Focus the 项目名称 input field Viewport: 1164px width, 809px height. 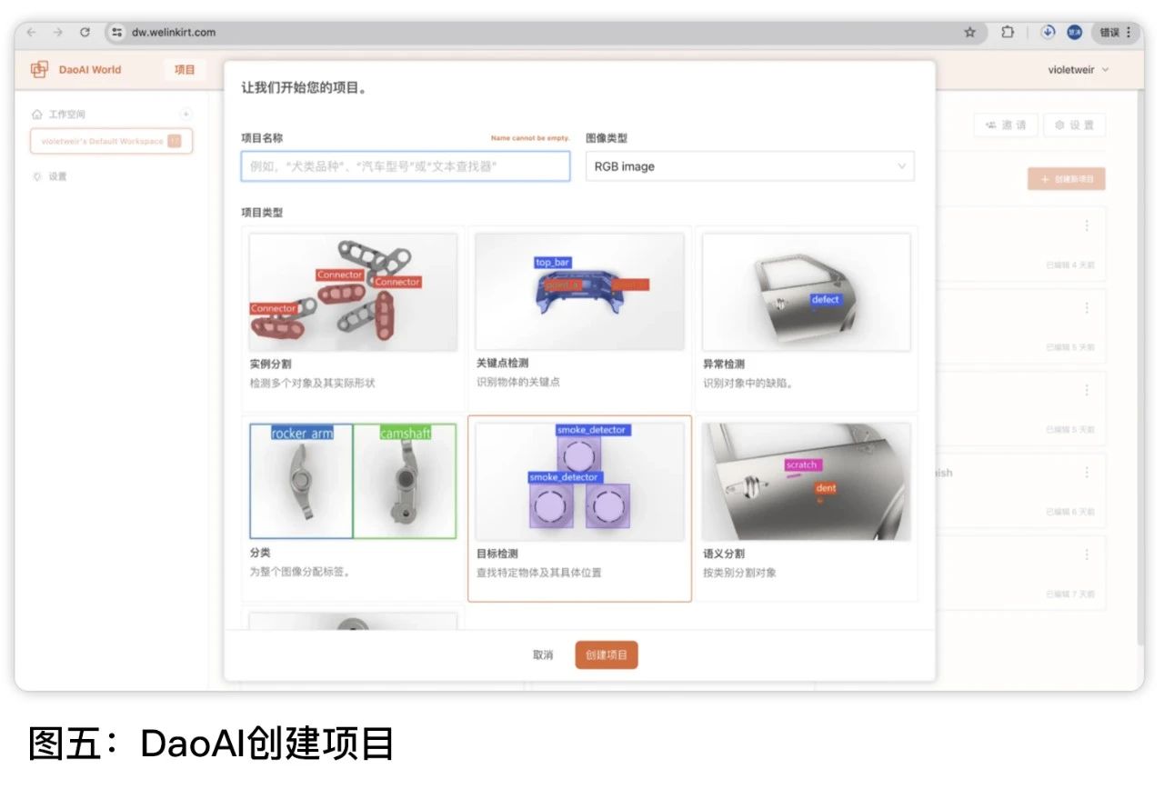tap(406, 166)
